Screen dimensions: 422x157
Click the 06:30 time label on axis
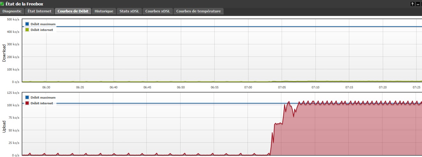tap(46, 87)
